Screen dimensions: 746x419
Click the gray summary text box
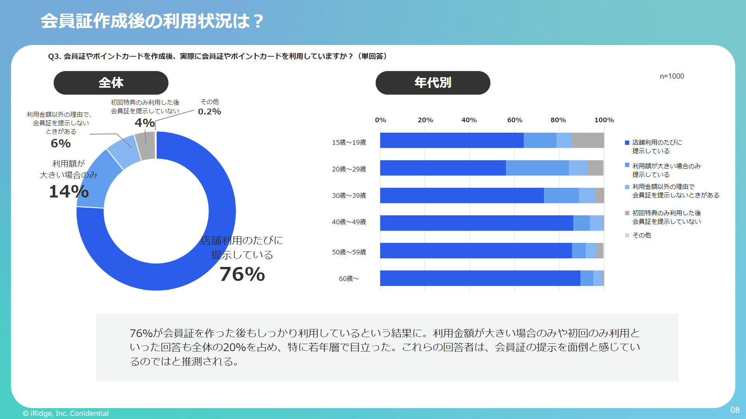click(387, 347)
